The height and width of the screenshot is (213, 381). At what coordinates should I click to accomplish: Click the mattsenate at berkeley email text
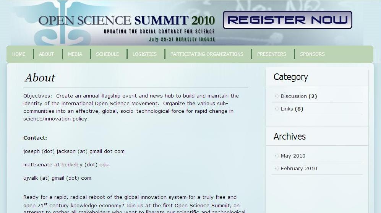(66, 164)
